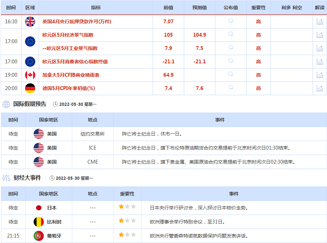Click the Canada flag icon at 19:00

30,75
